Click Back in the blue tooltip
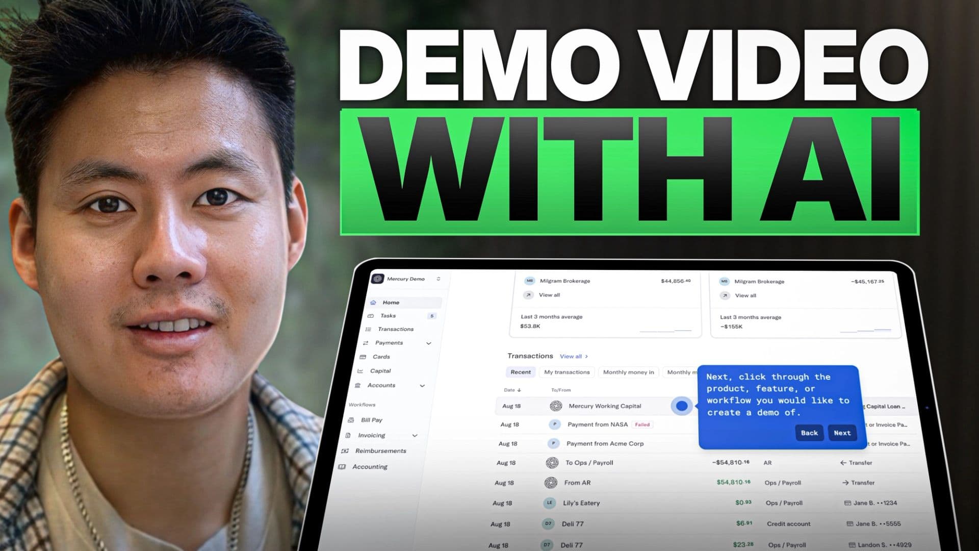Viewport: 979px width, 551px height. pyautogui.click(x=809, y=433)
